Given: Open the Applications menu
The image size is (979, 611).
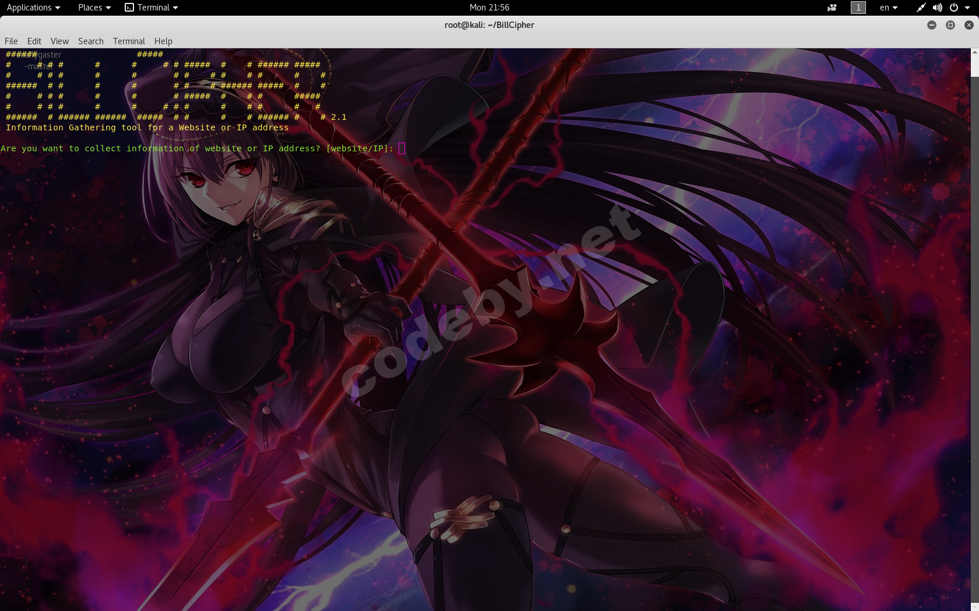Looking at the screenshot, I should pos(33,8).
